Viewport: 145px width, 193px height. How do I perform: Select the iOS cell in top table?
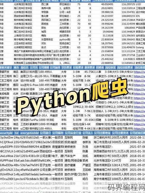click(x=138, y=16)
